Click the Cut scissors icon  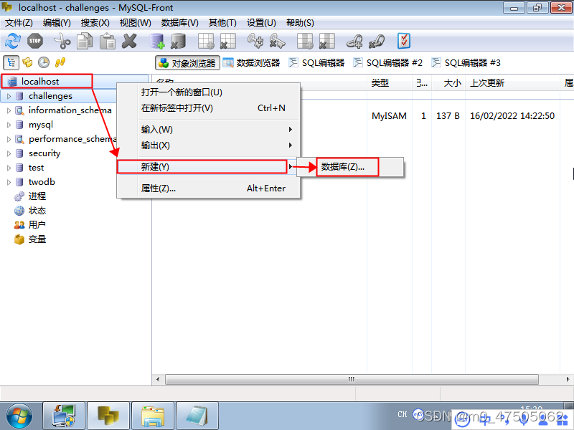[62, 41]
